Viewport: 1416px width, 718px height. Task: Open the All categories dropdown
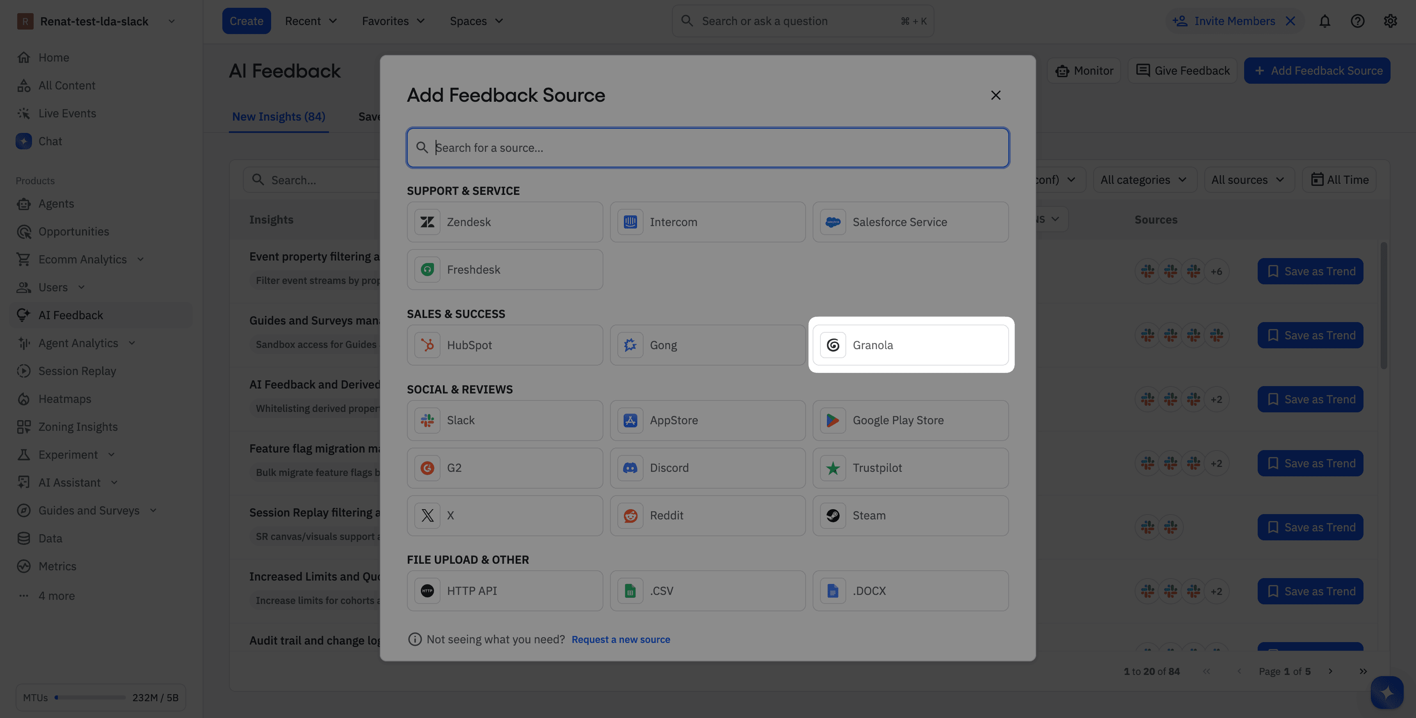(x=1144, y=181)
